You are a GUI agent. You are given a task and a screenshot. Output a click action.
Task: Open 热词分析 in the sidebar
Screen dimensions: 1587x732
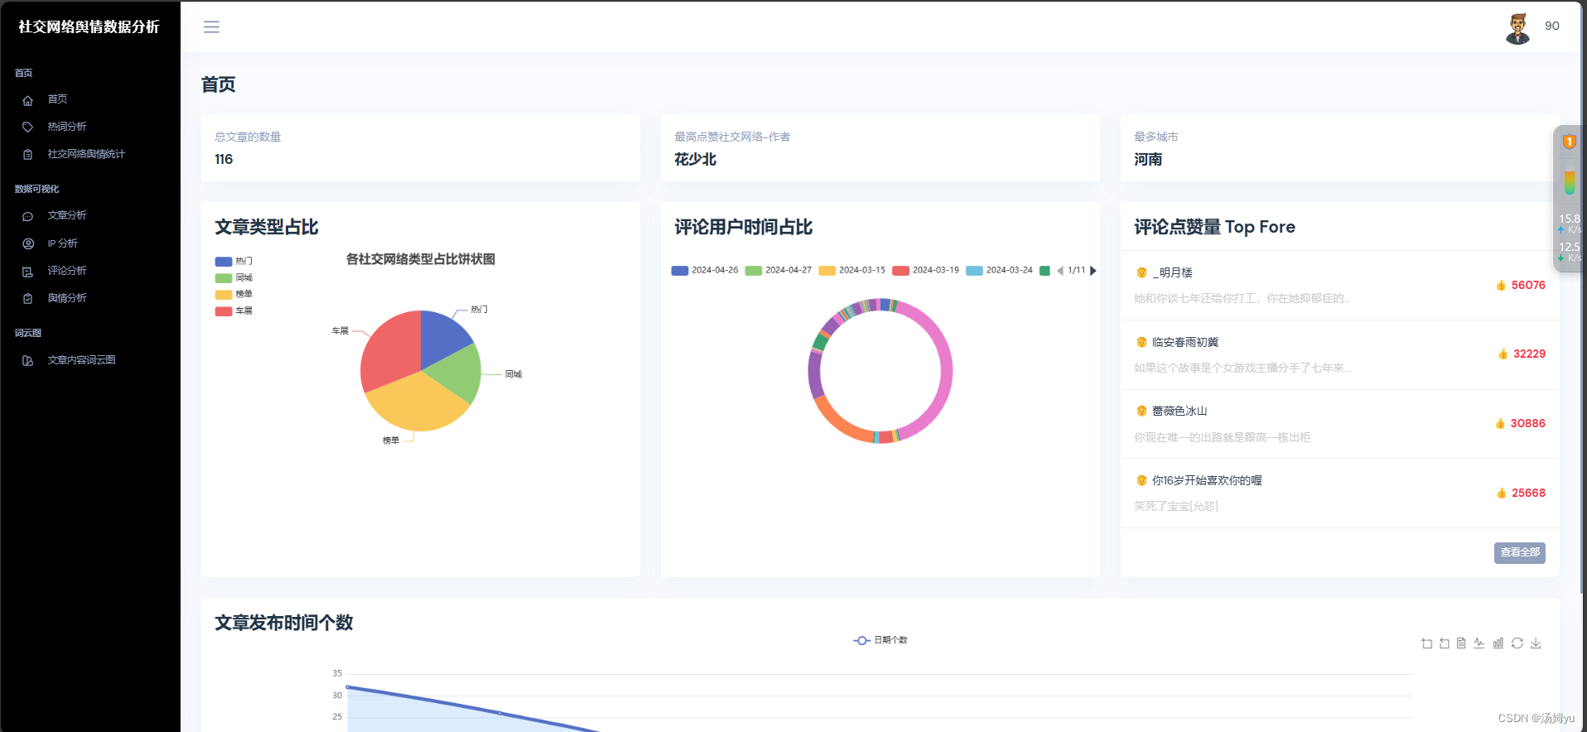pos(67,127)
